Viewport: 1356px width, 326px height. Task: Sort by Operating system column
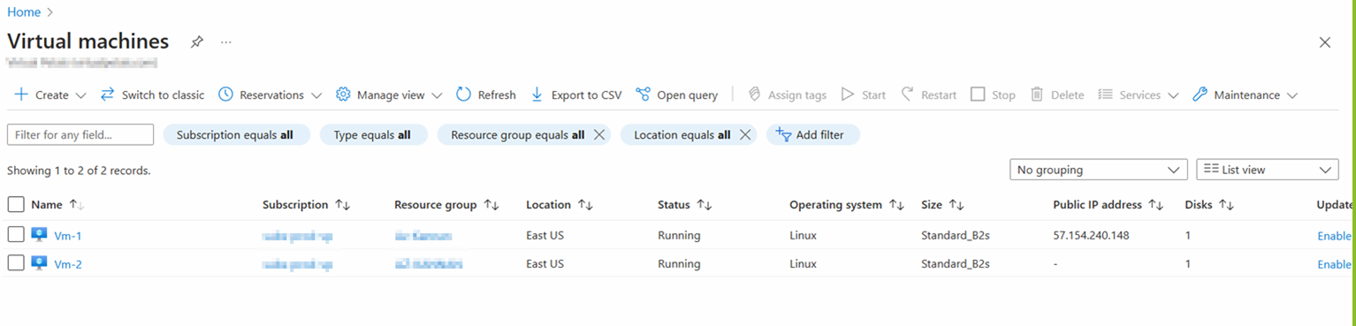pyautogui.click(x=847, y=205)
